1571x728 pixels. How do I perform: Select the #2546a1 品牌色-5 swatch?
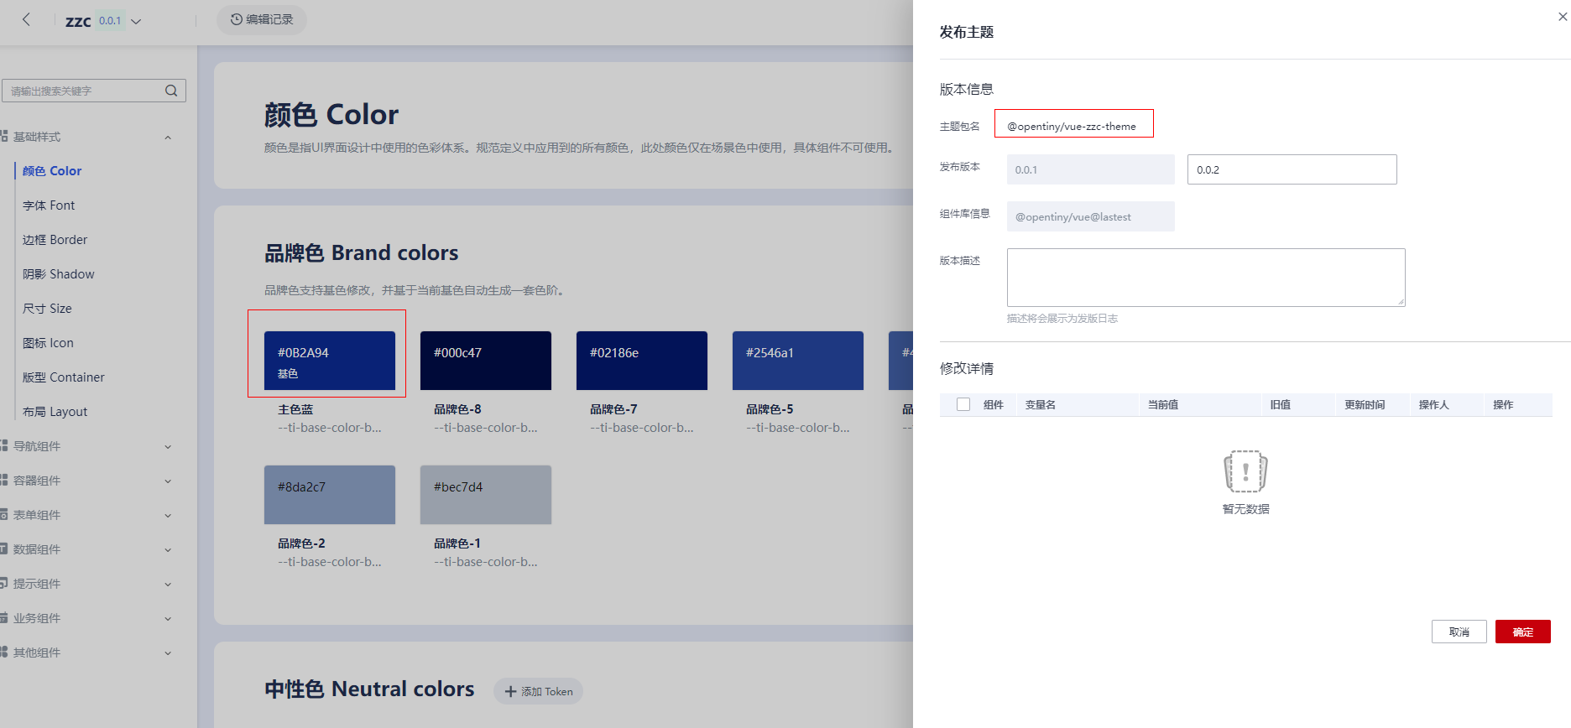coord(798,361)
